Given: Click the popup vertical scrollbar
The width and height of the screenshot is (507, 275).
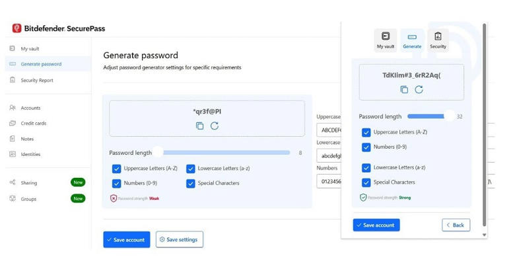Looking at the screenshot, I should [484, 125].
